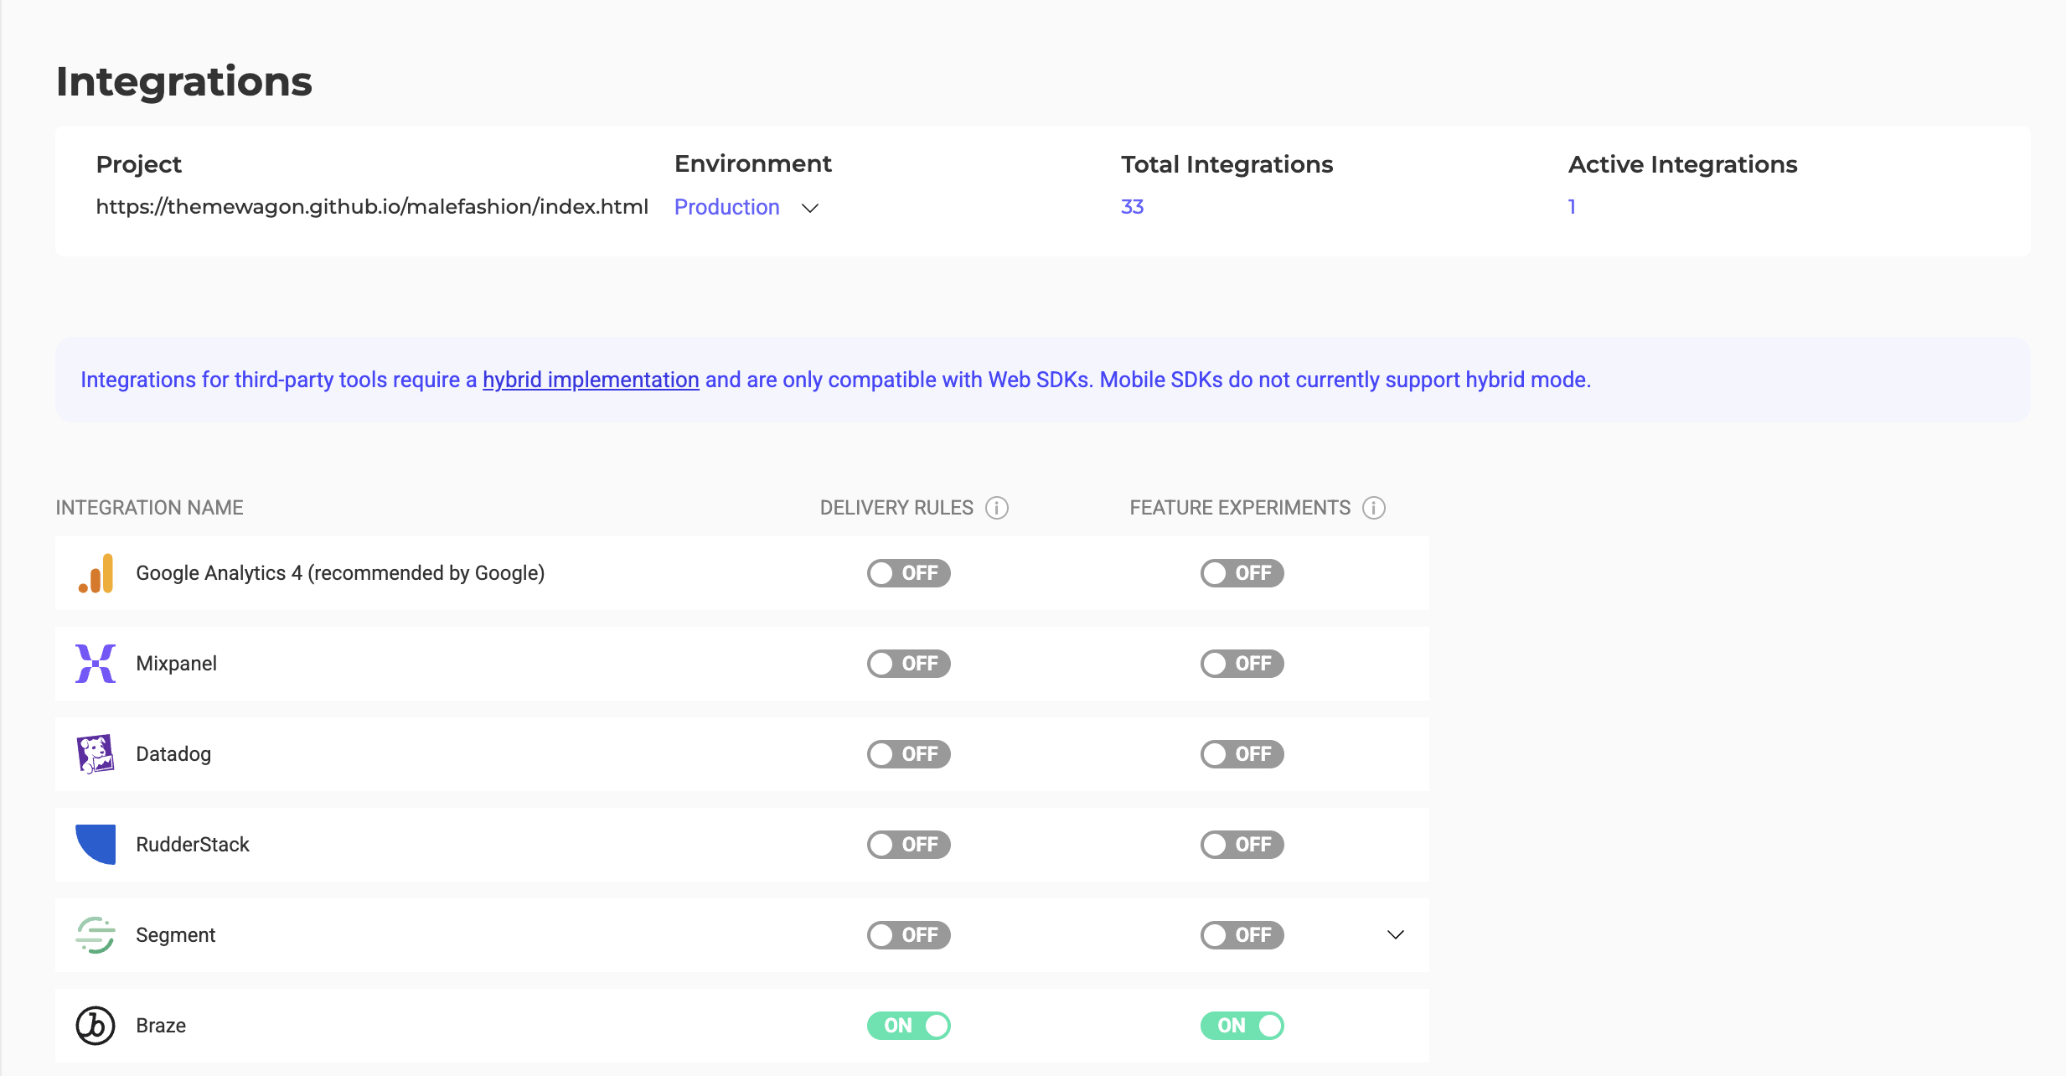Screen dimensions: 2066x1076
Task: Click the Active Integrations count 1
Action: click(x=1572, y=207)
